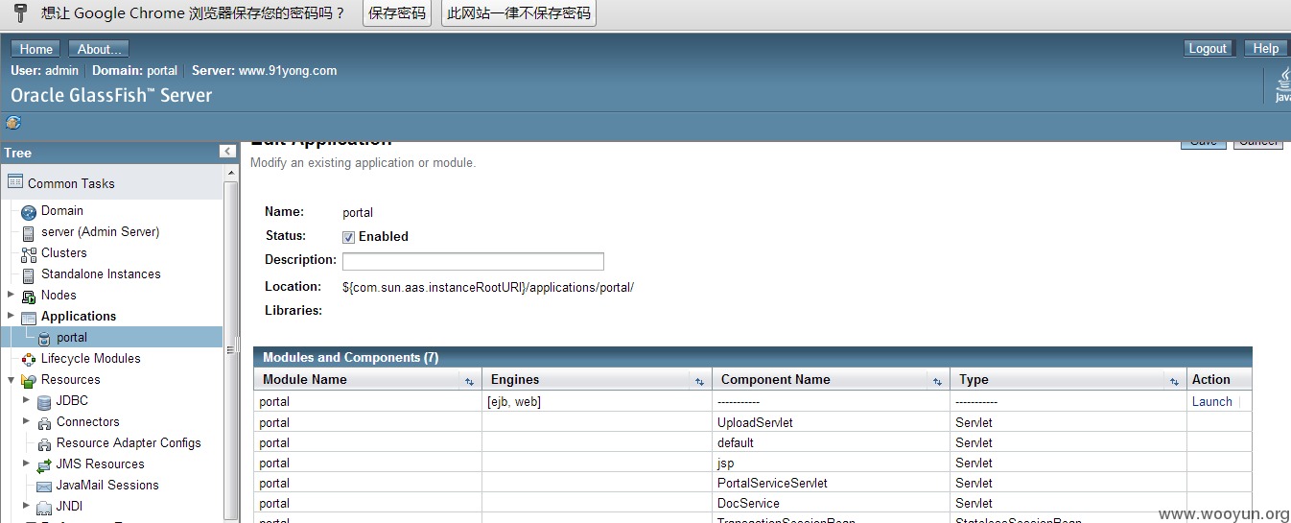Click the Description input field
Viewport: 1291px width, 523px height.
point(473,261)
